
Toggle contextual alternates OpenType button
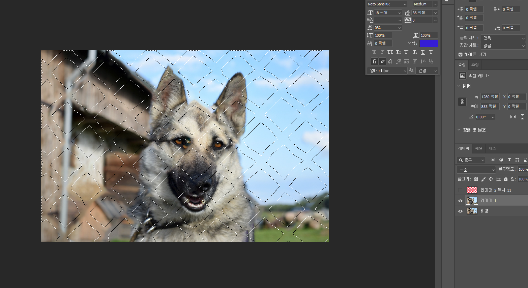[x=382, y=61]
